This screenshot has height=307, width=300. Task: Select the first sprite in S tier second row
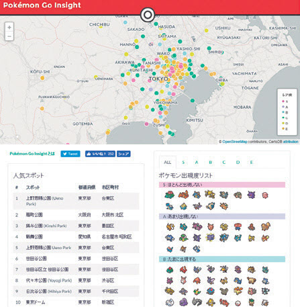(170, 206)
